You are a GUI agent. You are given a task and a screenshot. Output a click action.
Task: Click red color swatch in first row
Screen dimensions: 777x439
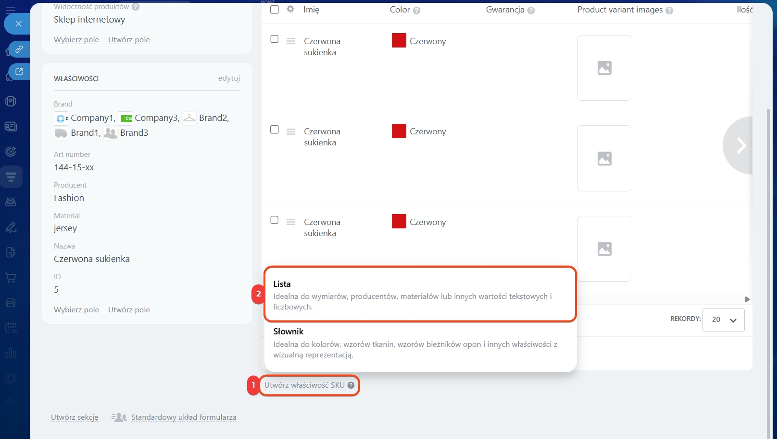[399, 41]
